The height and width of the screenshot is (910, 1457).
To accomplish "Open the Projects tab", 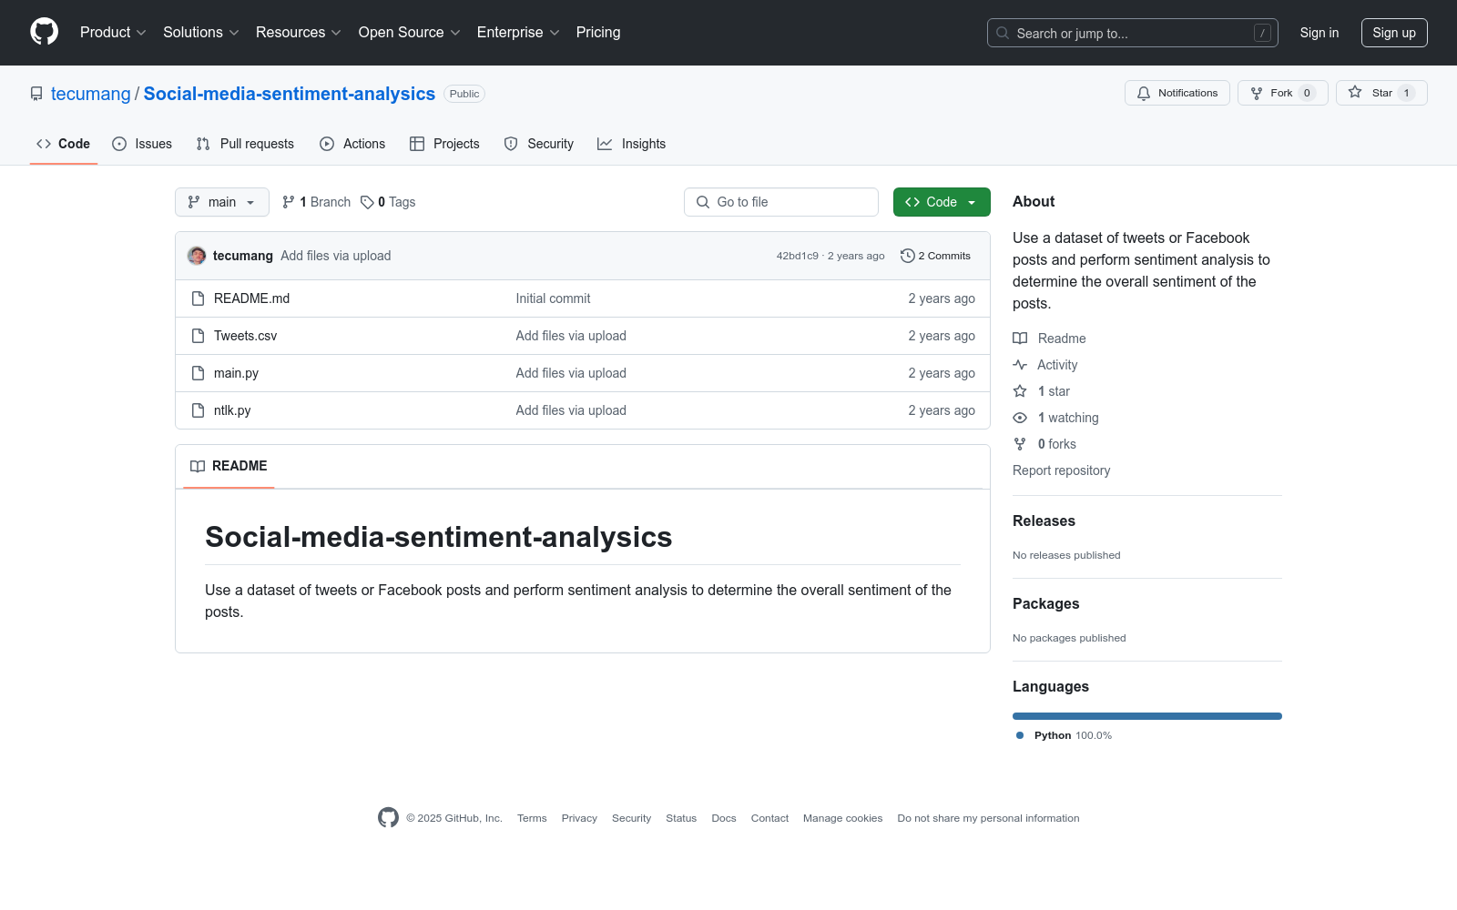I will click(x=444, y=144).
